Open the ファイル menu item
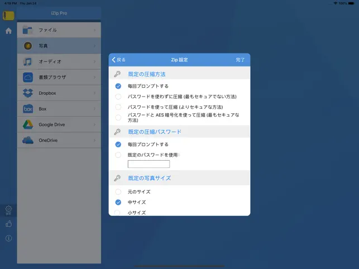 click(59, 30)
